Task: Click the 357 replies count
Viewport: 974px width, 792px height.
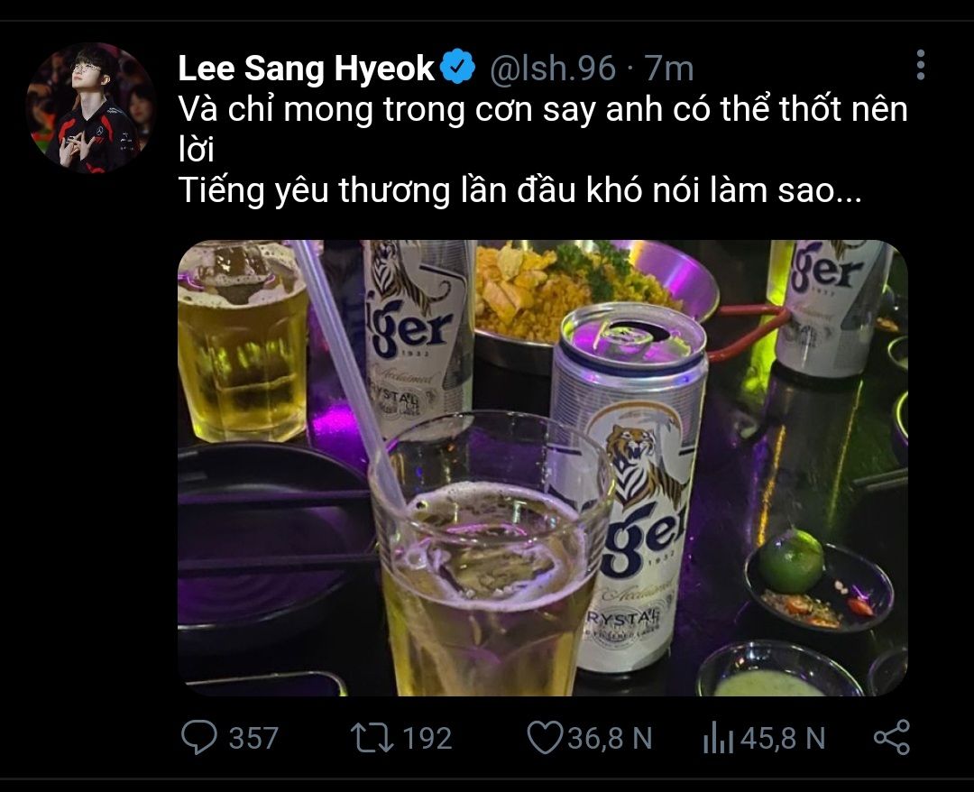Action: 253,739
